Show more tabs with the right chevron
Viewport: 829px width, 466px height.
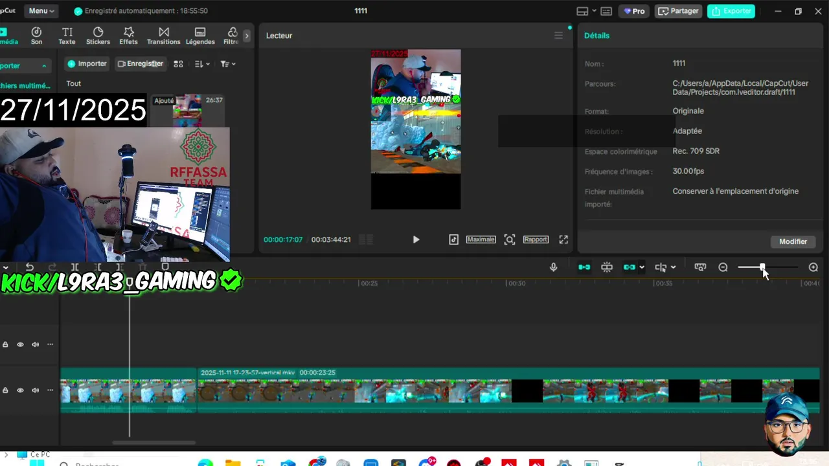[247, 36]
